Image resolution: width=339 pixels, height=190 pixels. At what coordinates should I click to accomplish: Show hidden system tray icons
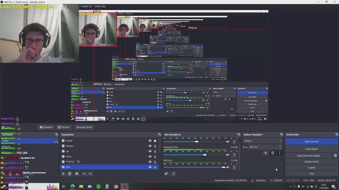click(290, 187)
